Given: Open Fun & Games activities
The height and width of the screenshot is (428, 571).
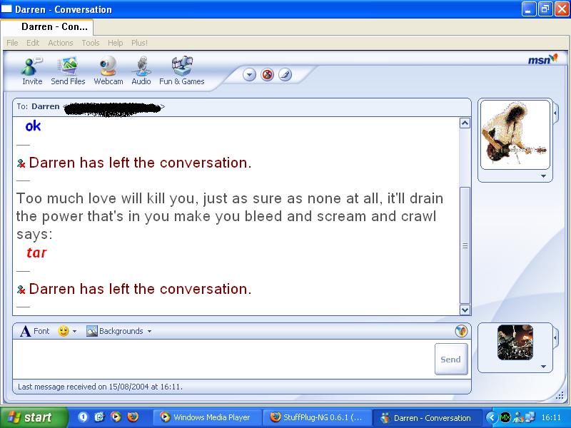Looking at the screenshot, I should [181, 71].
